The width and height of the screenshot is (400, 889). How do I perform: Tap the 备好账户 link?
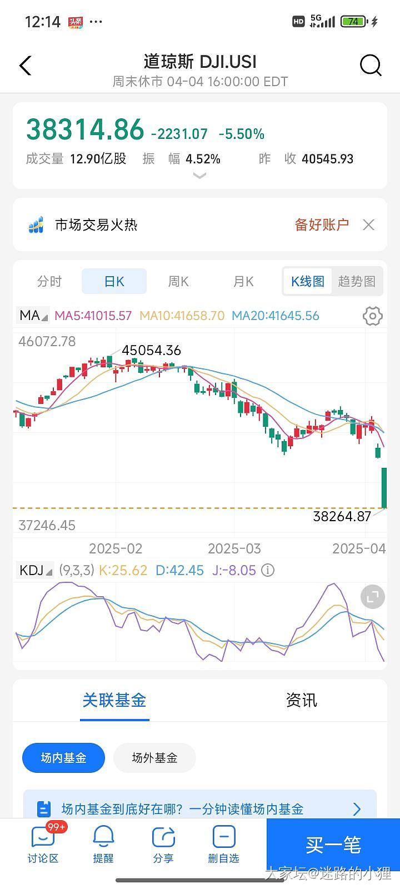[322, 225]
